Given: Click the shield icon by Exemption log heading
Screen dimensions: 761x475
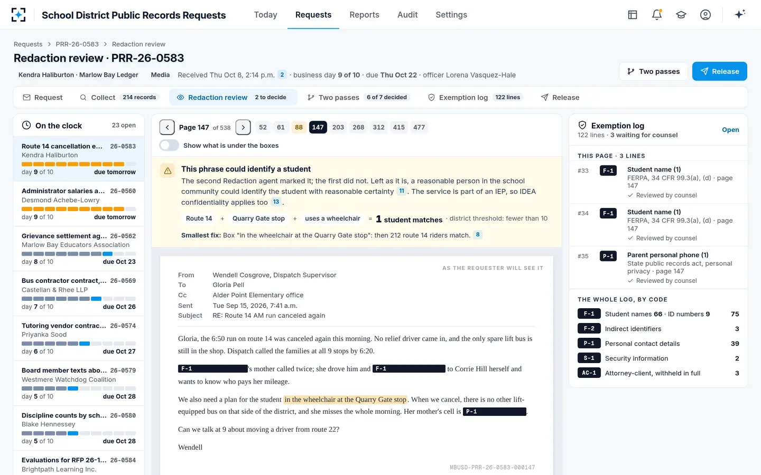Looking at the screenshot, I should tap(582, 126).
